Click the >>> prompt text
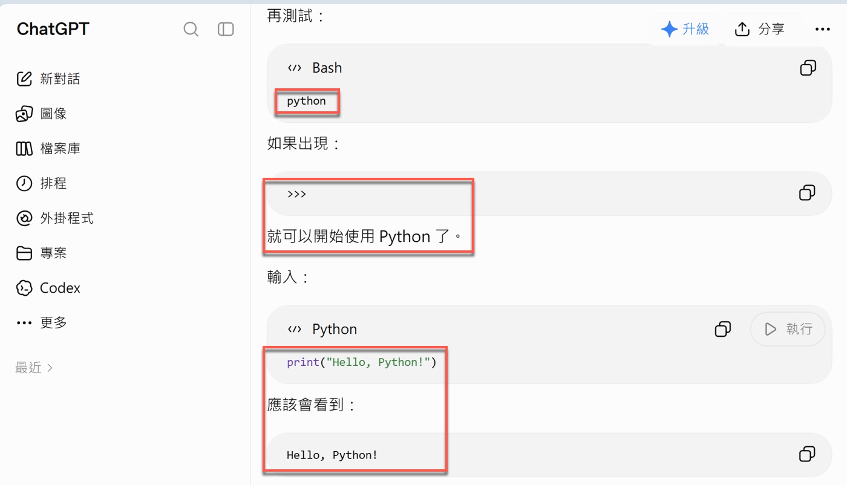Viewport: 847px width, 485px height. [x=296, y=194]
